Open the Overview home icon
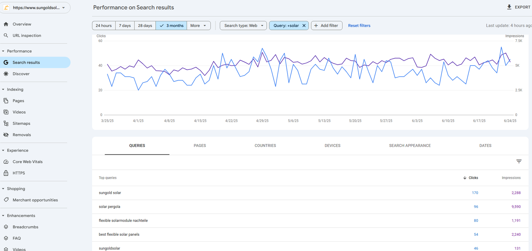Screen dimensions: 532x251 pyautogui.click(x=6, y=24)
